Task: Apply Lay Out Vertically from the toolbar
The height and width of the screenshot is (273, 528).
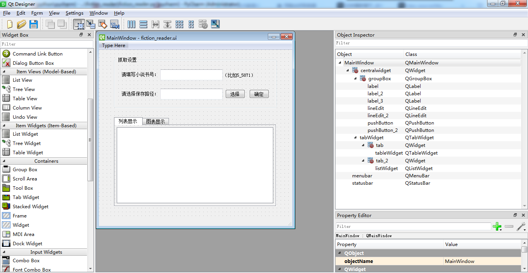Action: [143, 24]
